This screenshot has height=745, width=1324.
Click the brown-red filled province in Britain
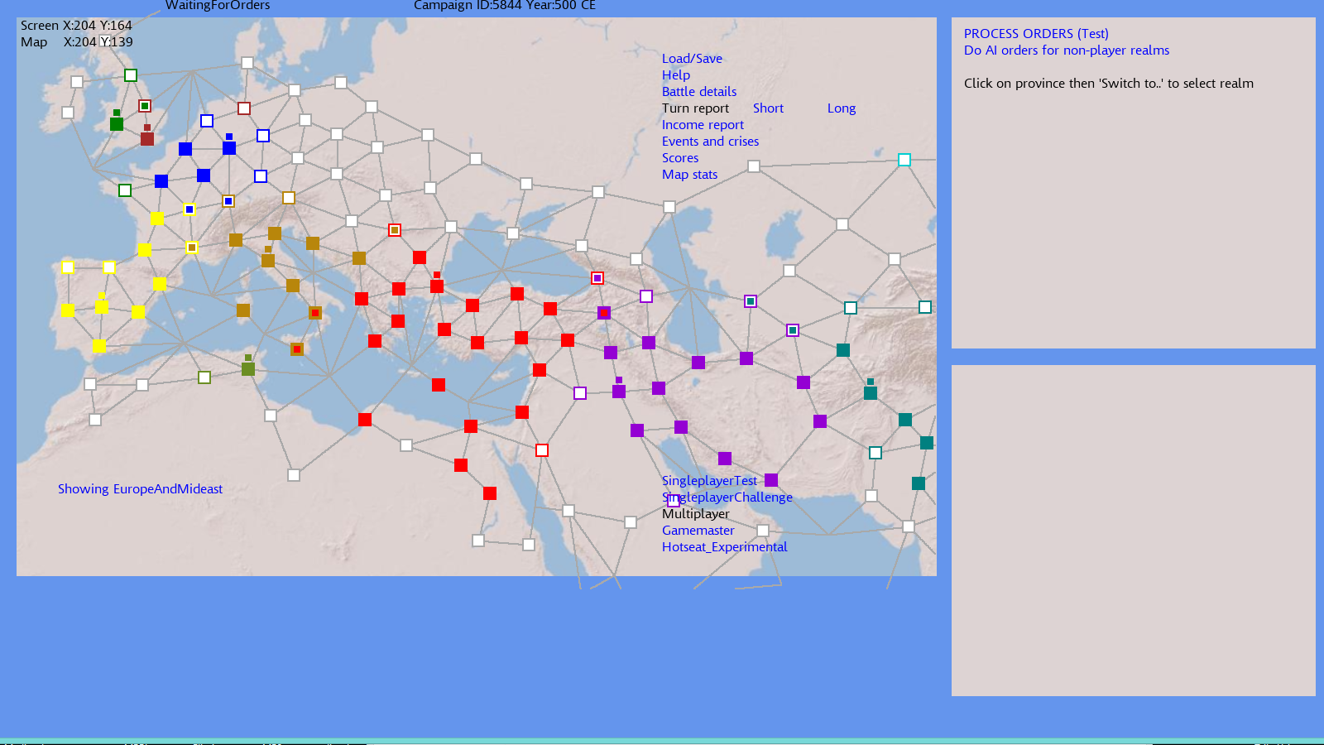[x=147, y=139]
